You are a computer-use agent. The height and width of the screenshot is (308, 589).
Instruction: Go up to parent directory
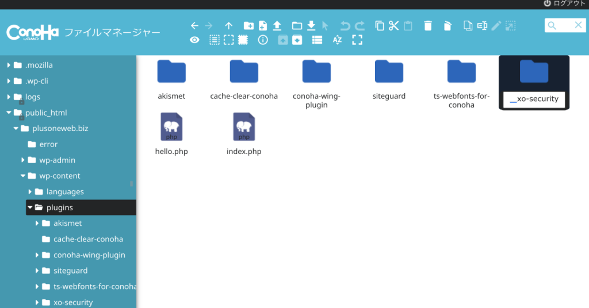pos(229,26)
